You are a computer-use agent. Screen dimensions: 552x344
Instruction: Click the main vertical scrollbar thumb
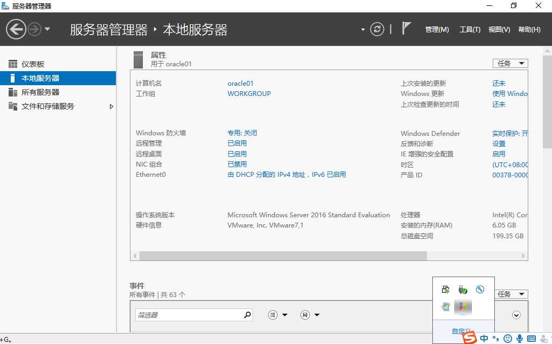(x=547, y=101)
